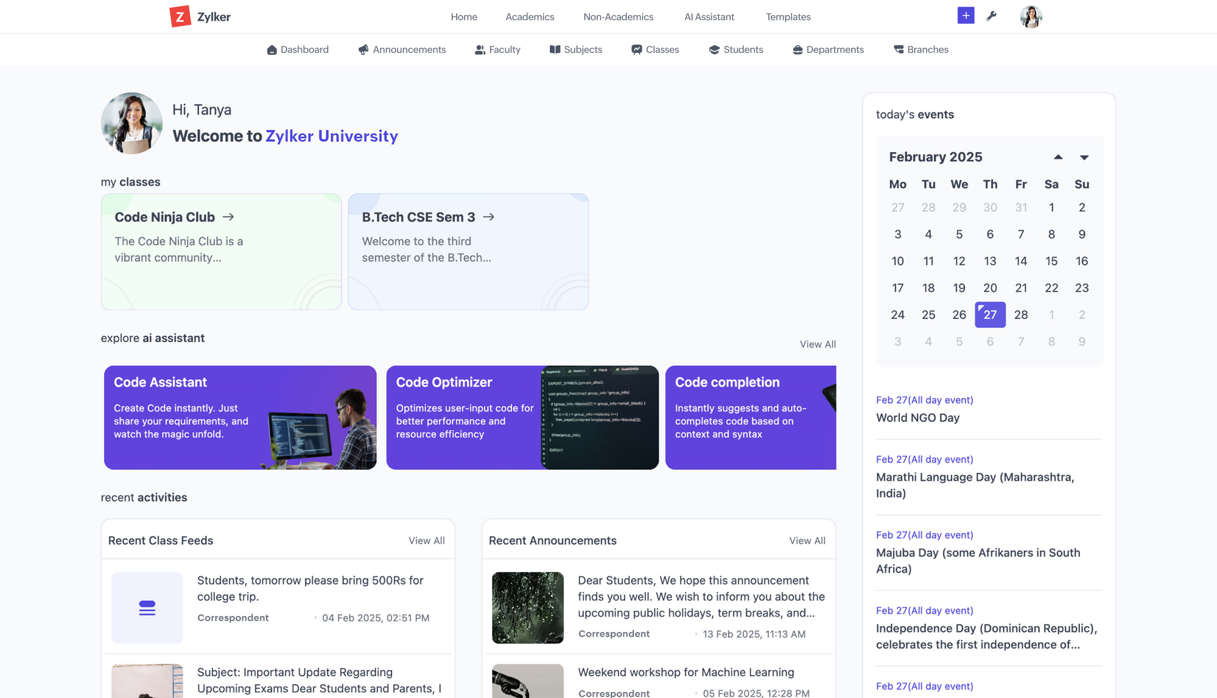
Task: Switch to the Faculty tab
Action: (x=497, y=50)
